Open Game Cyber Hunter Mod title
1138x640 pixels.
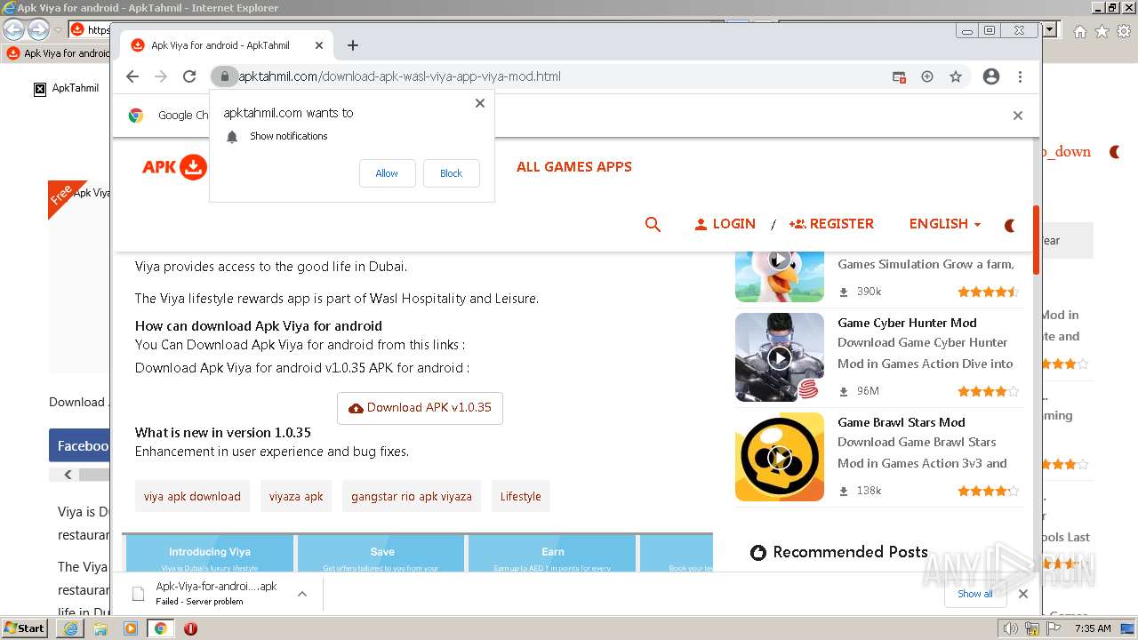[x=907, y=323]
